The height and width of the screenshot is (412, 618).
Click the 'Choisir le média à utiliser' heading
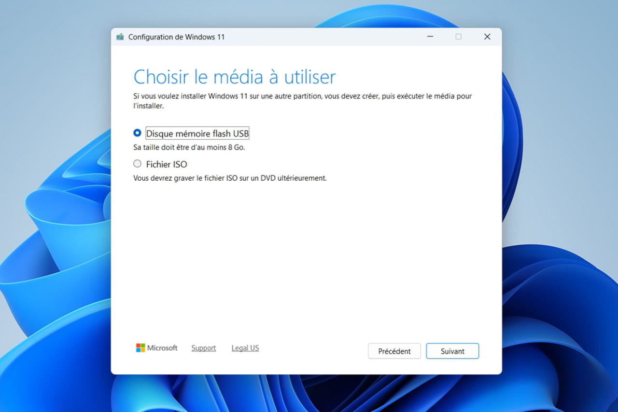tap(234, 77)
